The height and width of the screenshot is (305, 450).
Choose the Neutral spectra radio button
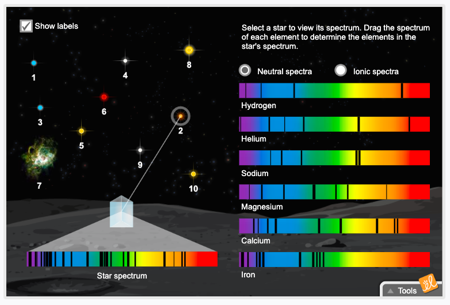click(246, 70)
